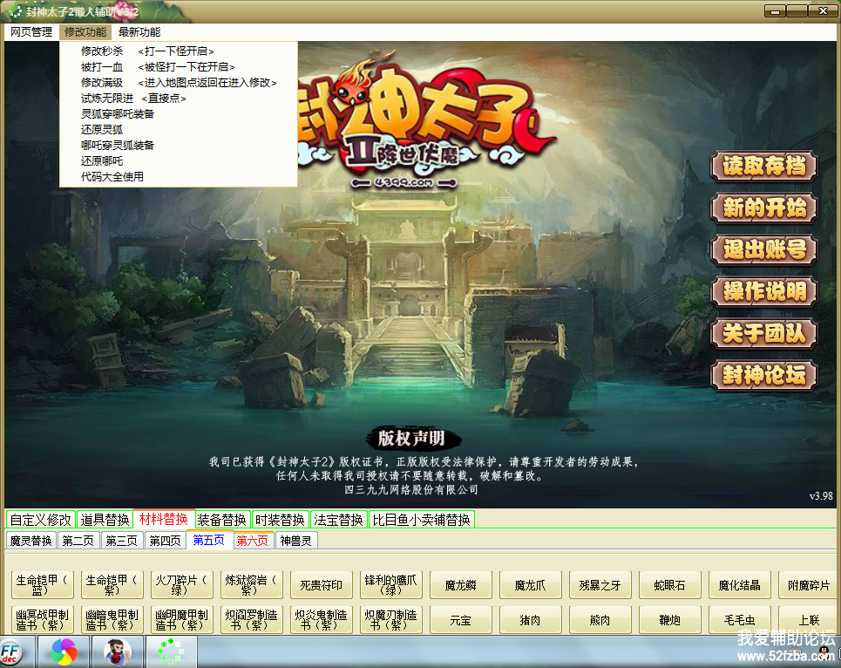Open the 最新功能 menu

[139, 32]
